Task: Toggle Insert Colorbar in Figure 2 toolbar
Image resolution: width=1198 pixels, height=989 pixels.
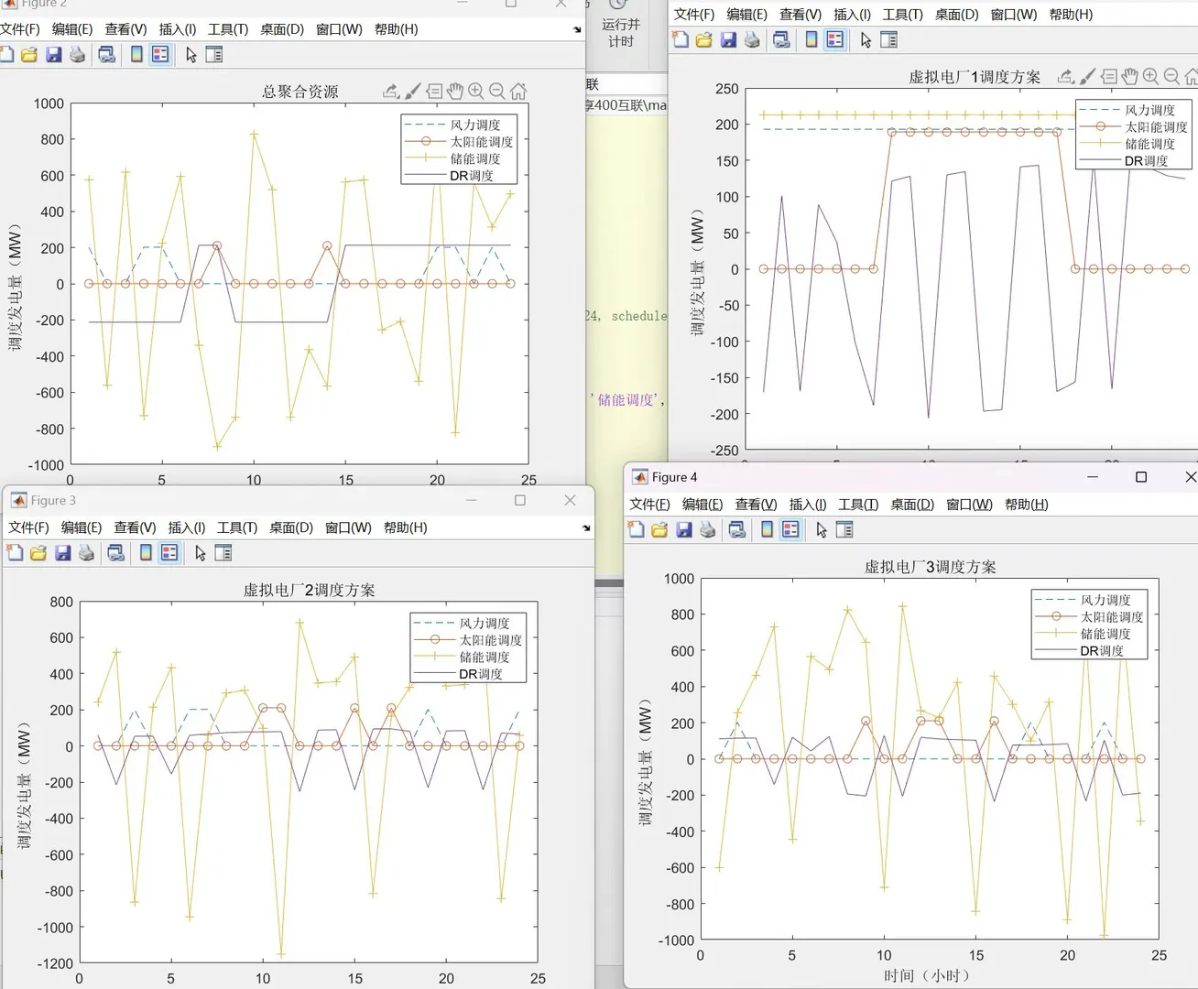Action: tap(136, 55)
